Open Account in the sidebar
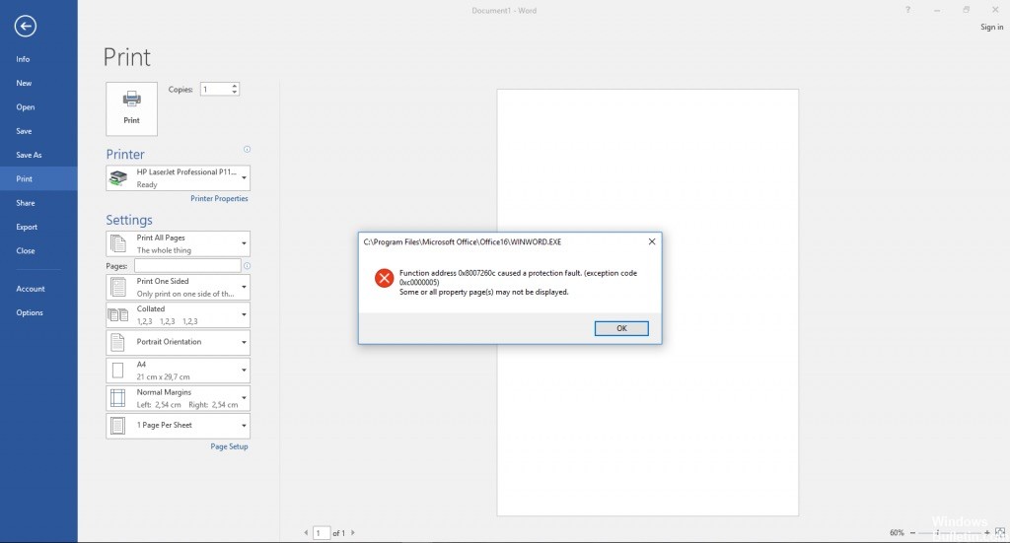The image size is (1010, 543). 38,289
